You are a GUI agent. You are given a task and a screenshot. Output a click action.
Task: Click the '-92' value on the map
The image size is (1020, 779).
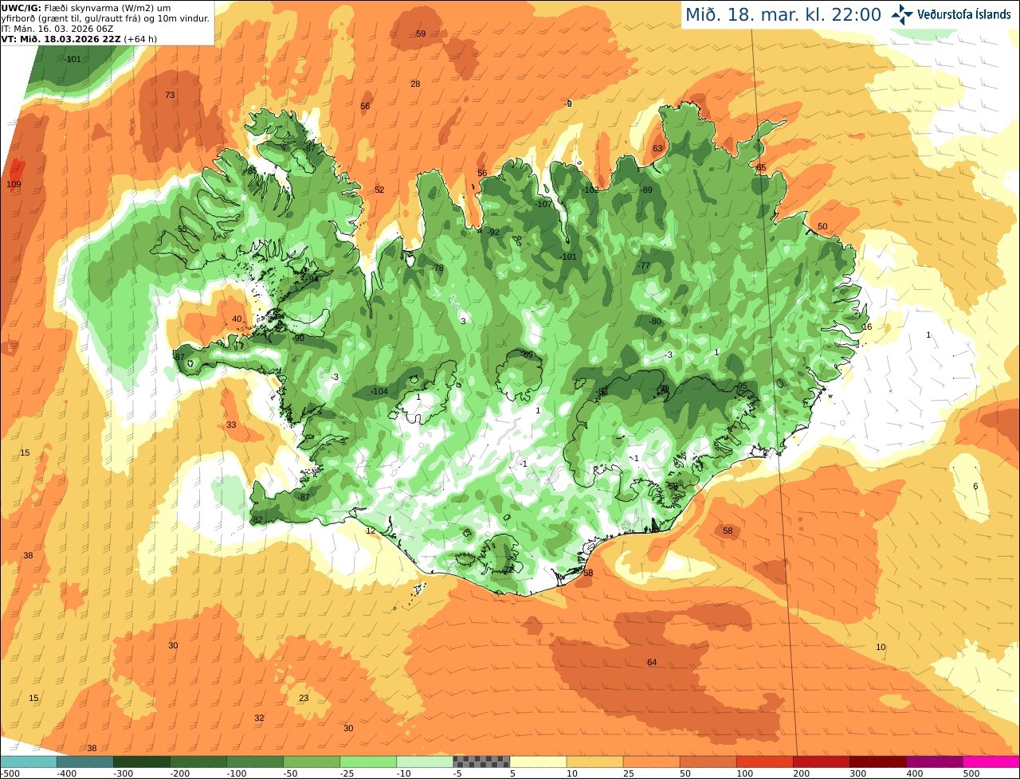(x=493, y=233)
